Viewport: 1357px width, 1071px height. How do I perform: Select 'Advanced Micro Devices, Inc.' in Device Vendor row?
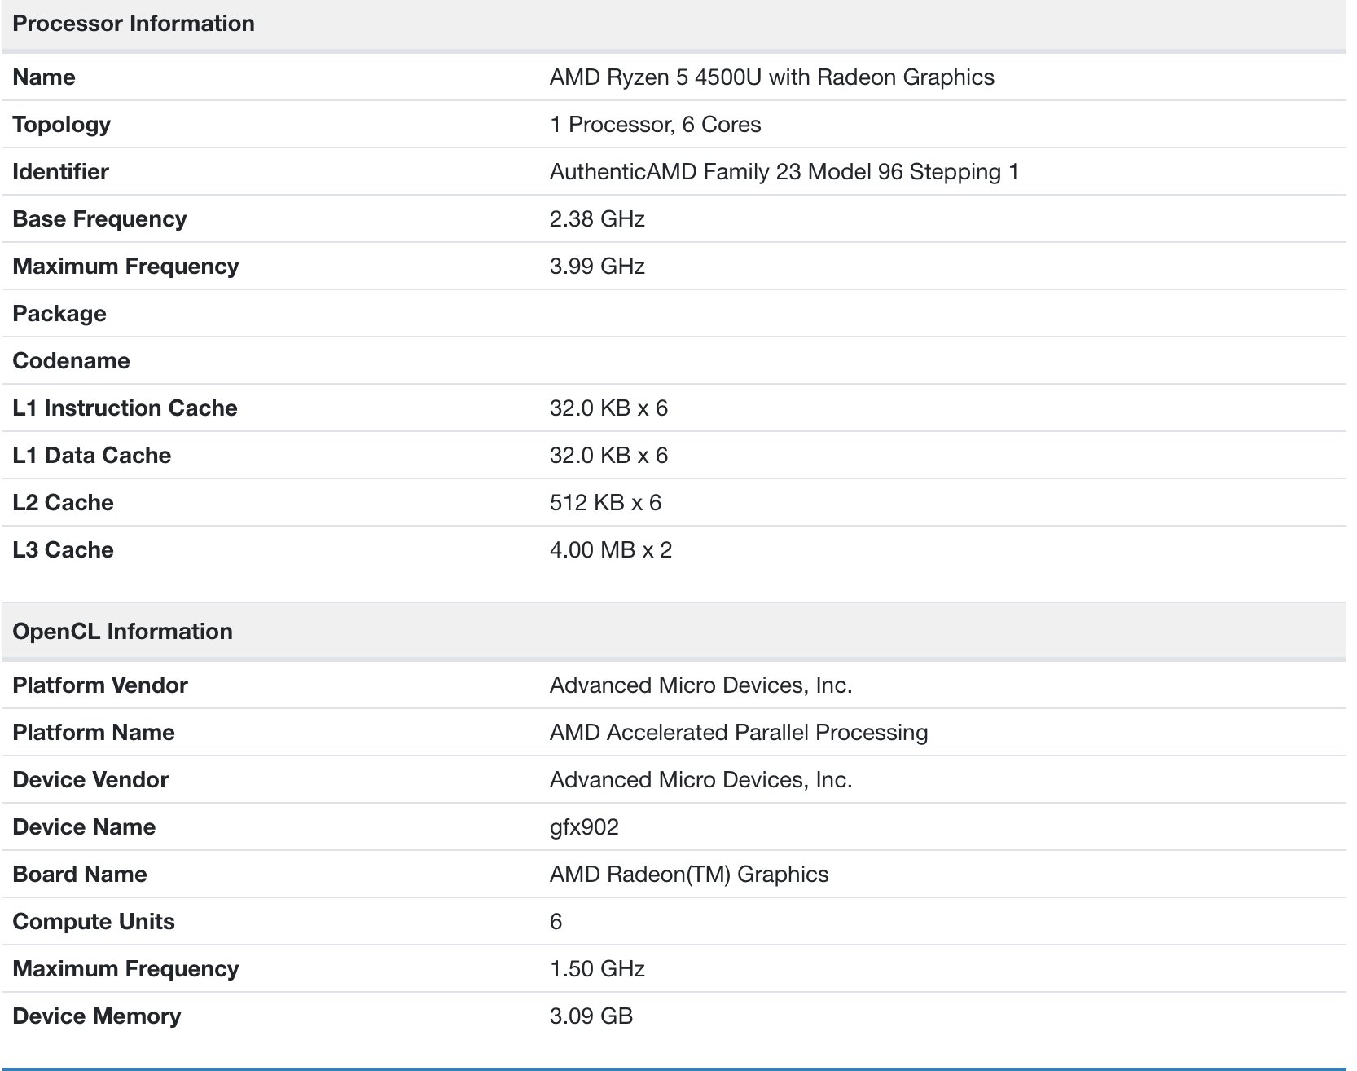point(700,779)
